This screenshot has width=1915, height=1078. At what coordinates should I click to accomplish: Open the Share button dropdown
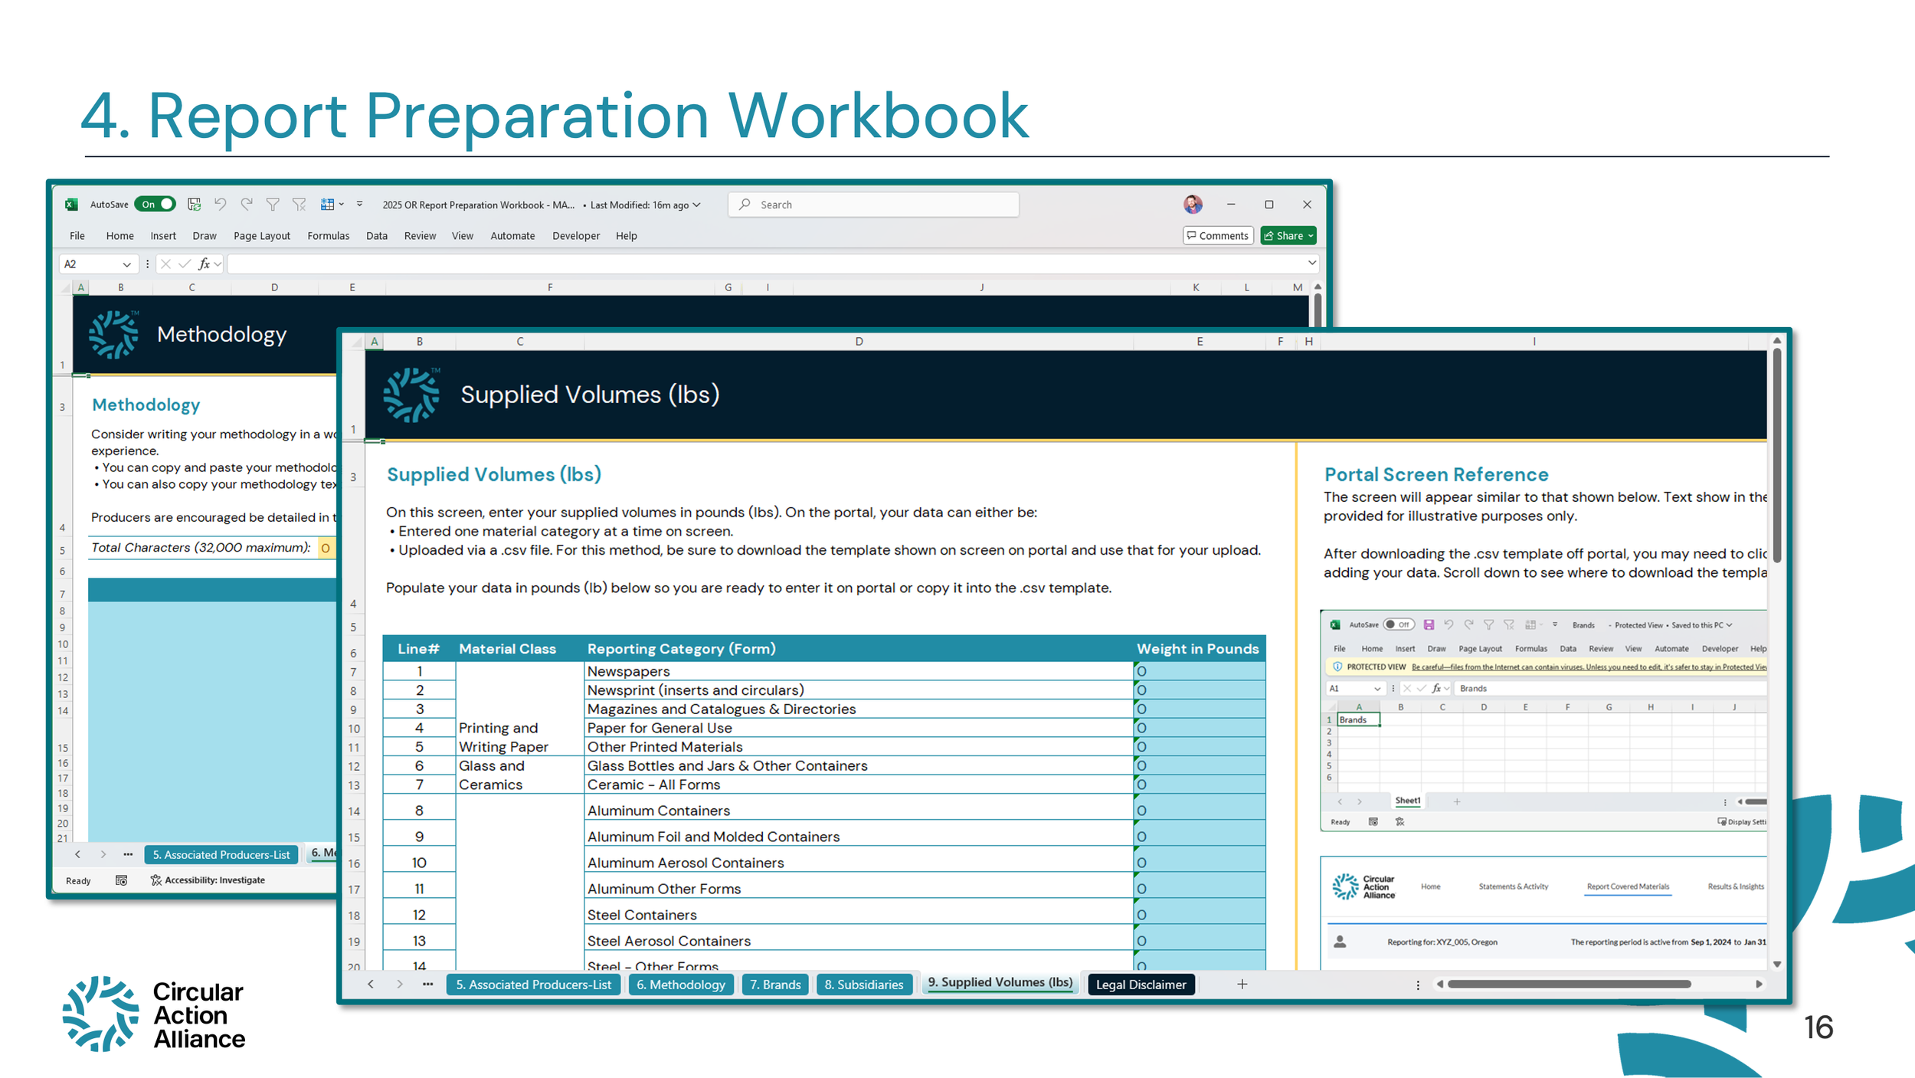pos(1311,235)
